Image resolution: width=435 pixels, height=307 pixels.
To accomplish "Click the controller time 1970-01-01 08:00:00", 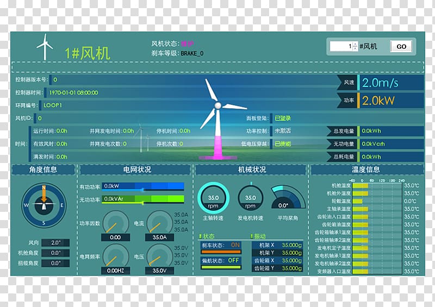I will [73, 92].
